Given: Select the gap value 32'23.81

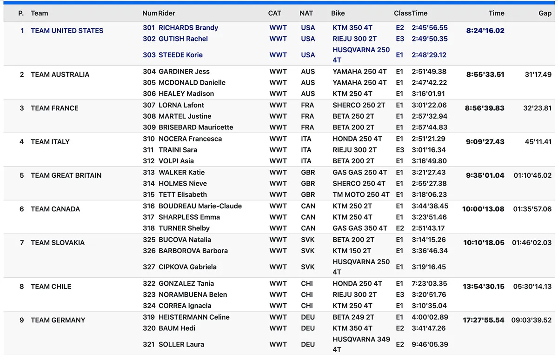Looking at the screenshot, I should point(538,108).
